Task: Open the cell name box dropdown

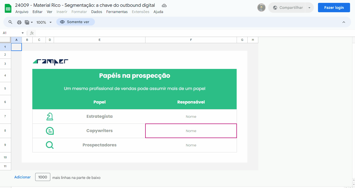Action: tap(23, 33)
